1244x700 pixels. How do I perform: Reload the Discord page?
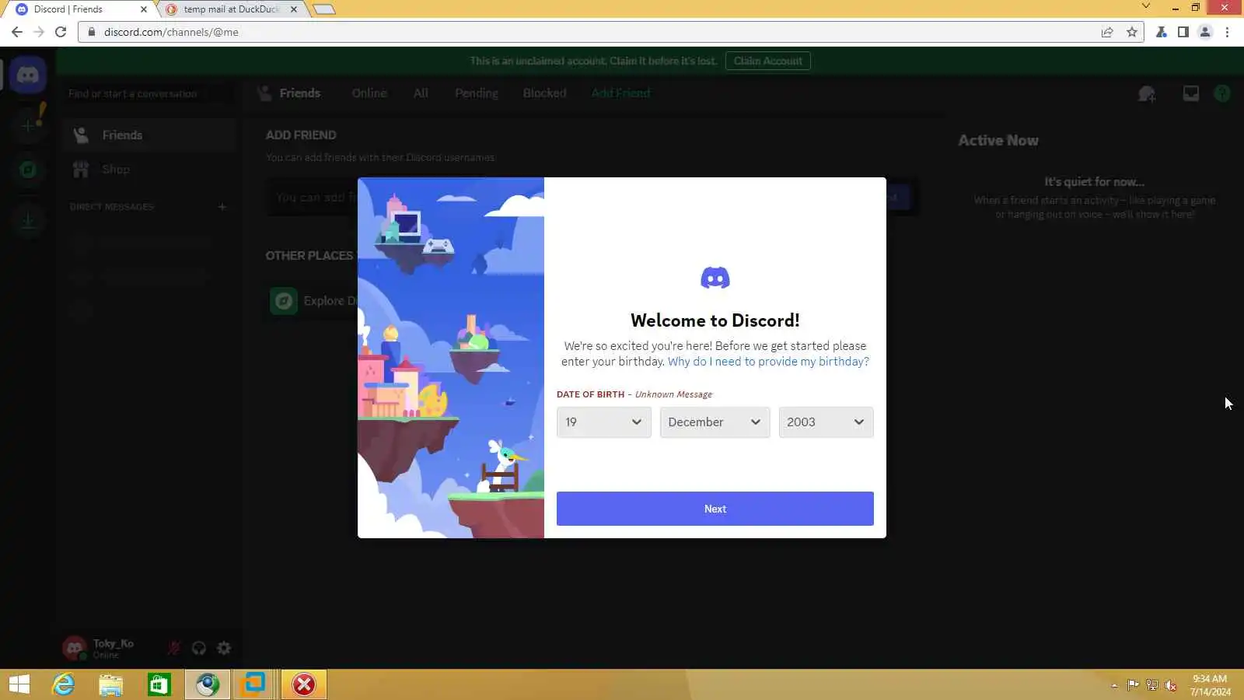[x=61, y=32]
